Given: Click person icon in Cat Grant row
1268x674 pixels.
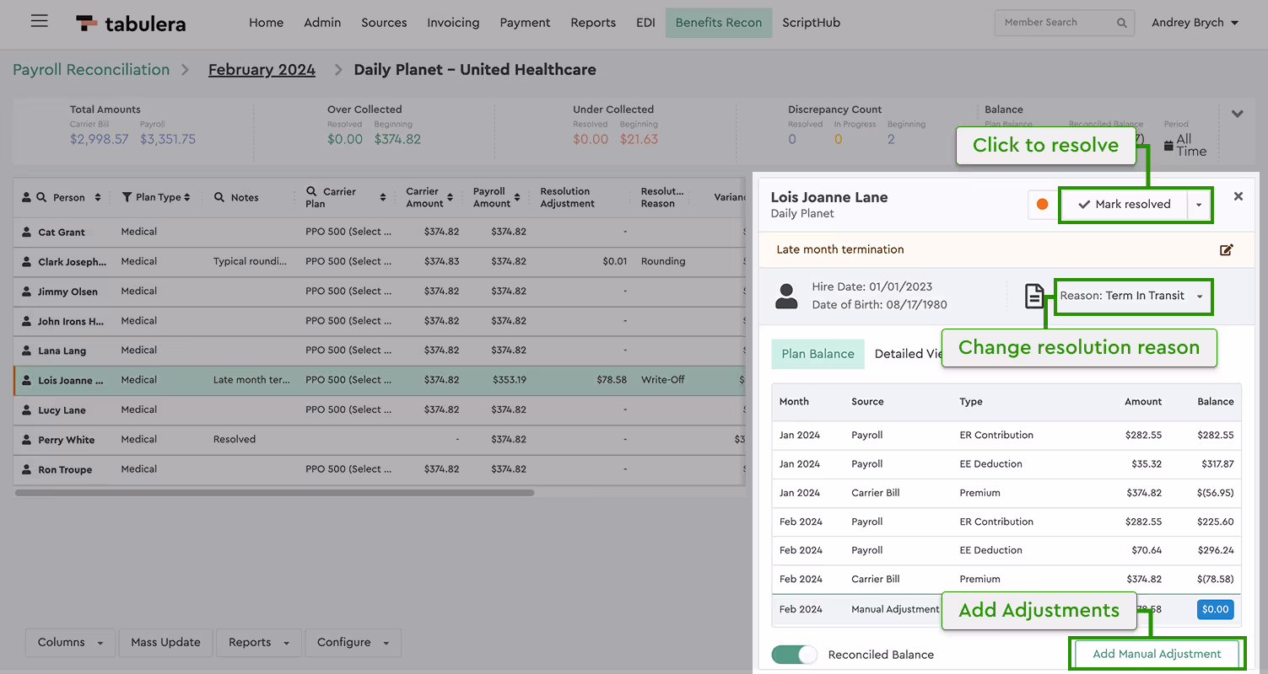Looking at the screenshot, I should (27, 232).
